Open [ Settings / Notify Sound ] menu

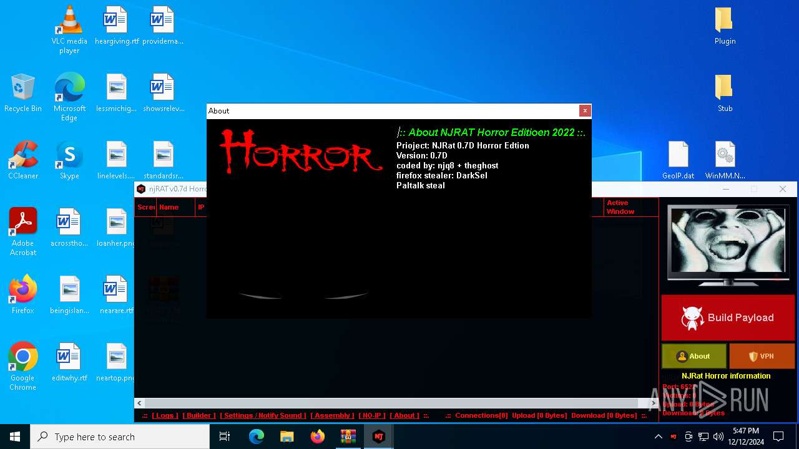[263, 415]
